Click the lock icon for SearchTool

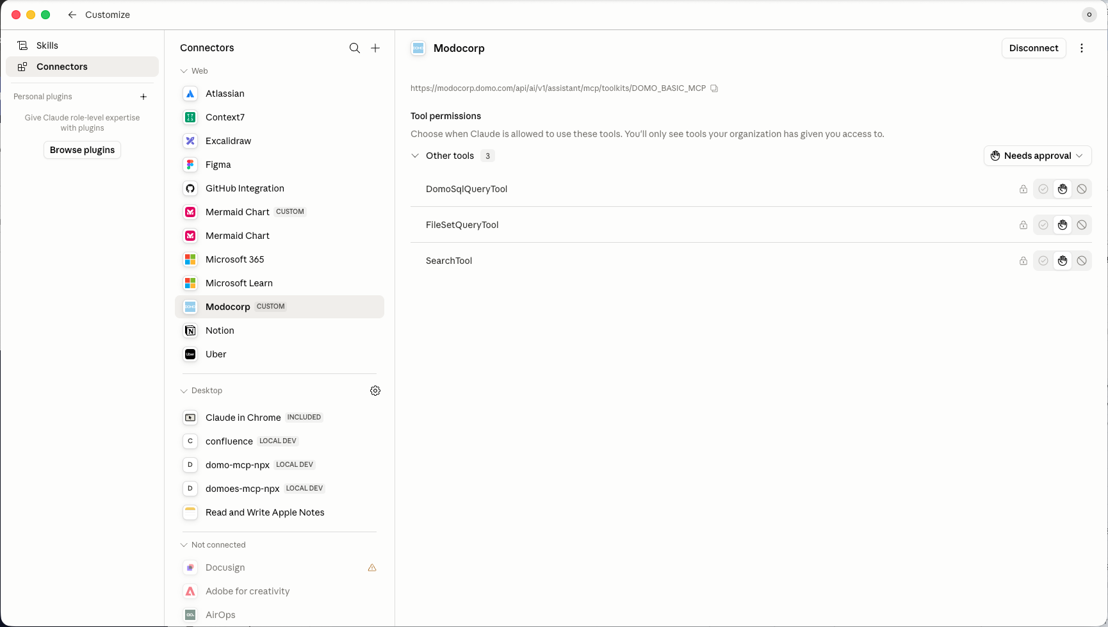[1023, 261]
